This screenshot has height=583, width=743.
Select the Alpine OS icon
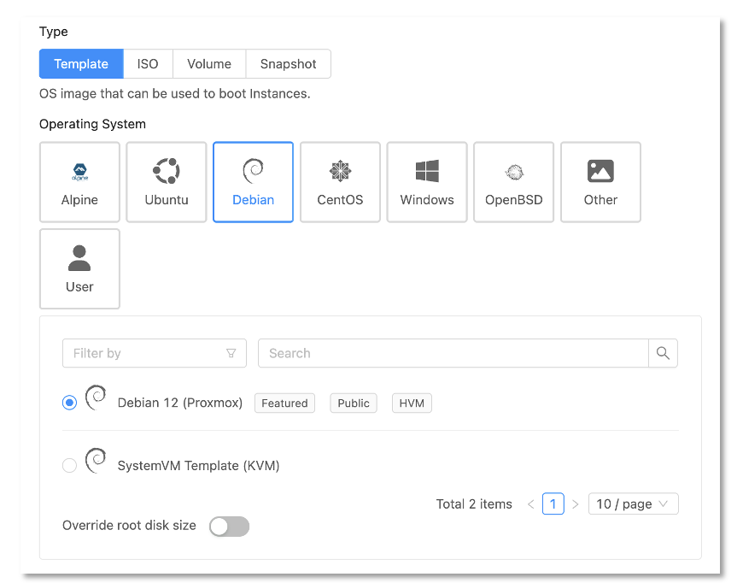click(79, 171)
